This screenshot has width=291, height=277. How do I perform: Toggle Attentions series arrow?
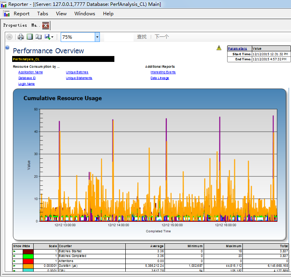click(14, 261)
